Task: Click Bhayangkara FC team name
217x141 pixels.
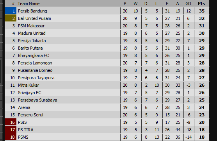Action: [33, 55]
